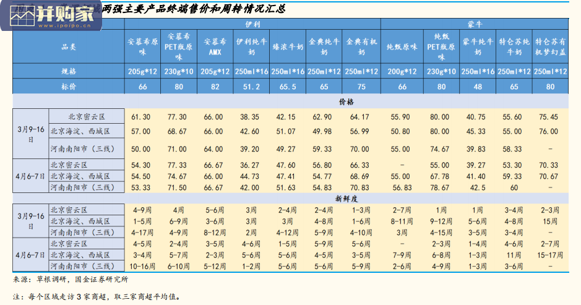Select freshness value 7-9周
Viewport: 581px width, 305px height.
pos(402,256)
